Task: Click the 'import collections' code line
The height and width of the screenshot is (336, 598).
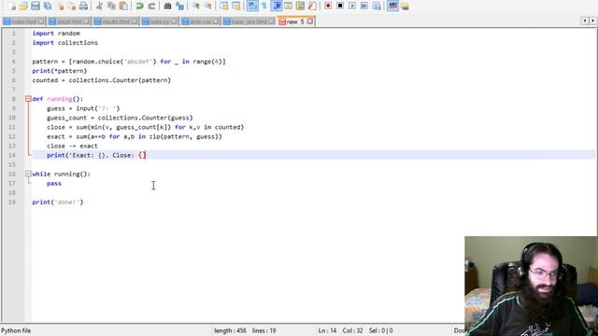Action: pos(65,43)
